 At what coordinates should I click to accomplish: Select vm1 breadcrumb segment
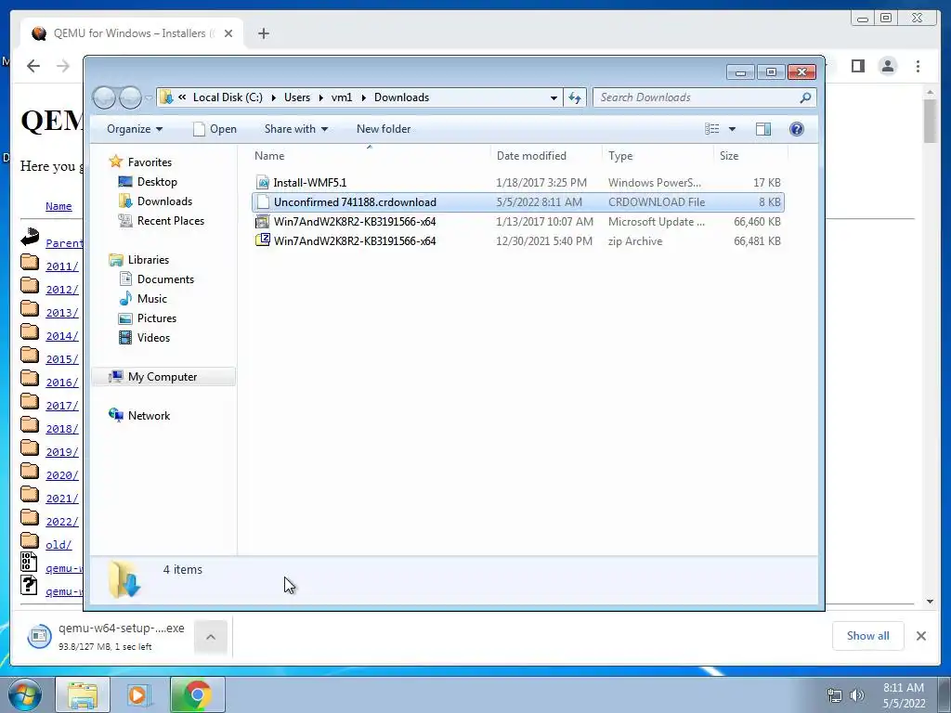tap(342, 97)
